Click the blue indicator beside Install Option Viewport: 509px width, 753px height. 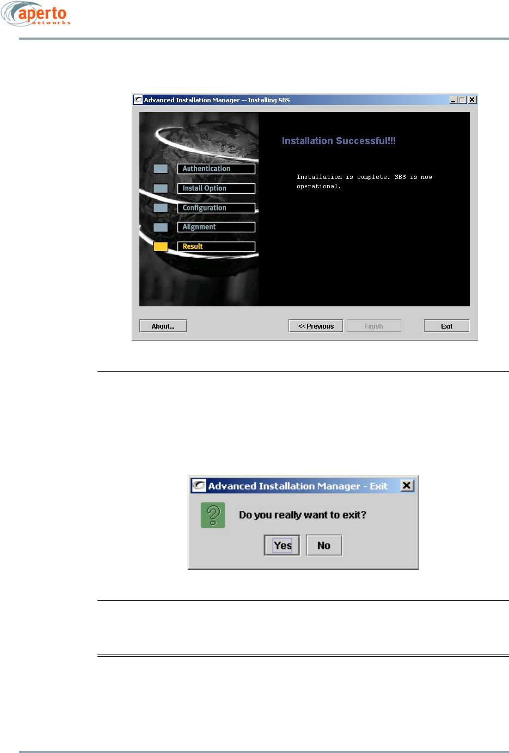coord(161,188)
